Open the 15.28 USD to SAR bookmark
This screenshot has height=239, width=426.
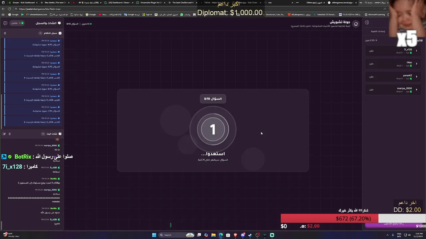click(350, 15)
